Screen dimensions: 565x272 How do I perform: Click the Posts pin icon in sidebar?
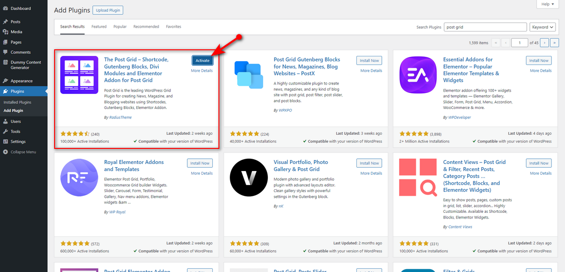(5, 22)
